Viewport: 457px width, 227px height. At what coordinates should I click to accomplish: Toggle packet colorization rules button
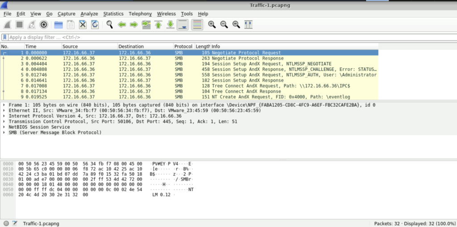(196, 25)
